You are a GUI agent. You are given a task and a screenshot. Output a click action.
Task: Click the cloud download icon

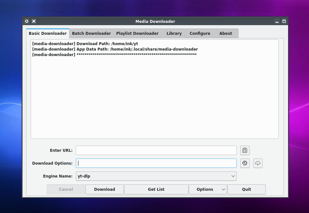tap(258, 163)
